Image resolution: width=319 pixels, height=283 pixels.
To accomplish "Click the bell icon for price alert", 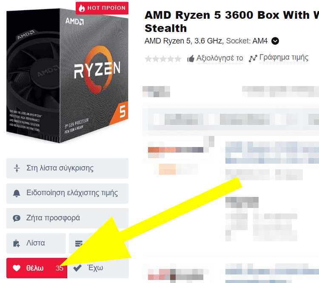I will pos(17,193).
